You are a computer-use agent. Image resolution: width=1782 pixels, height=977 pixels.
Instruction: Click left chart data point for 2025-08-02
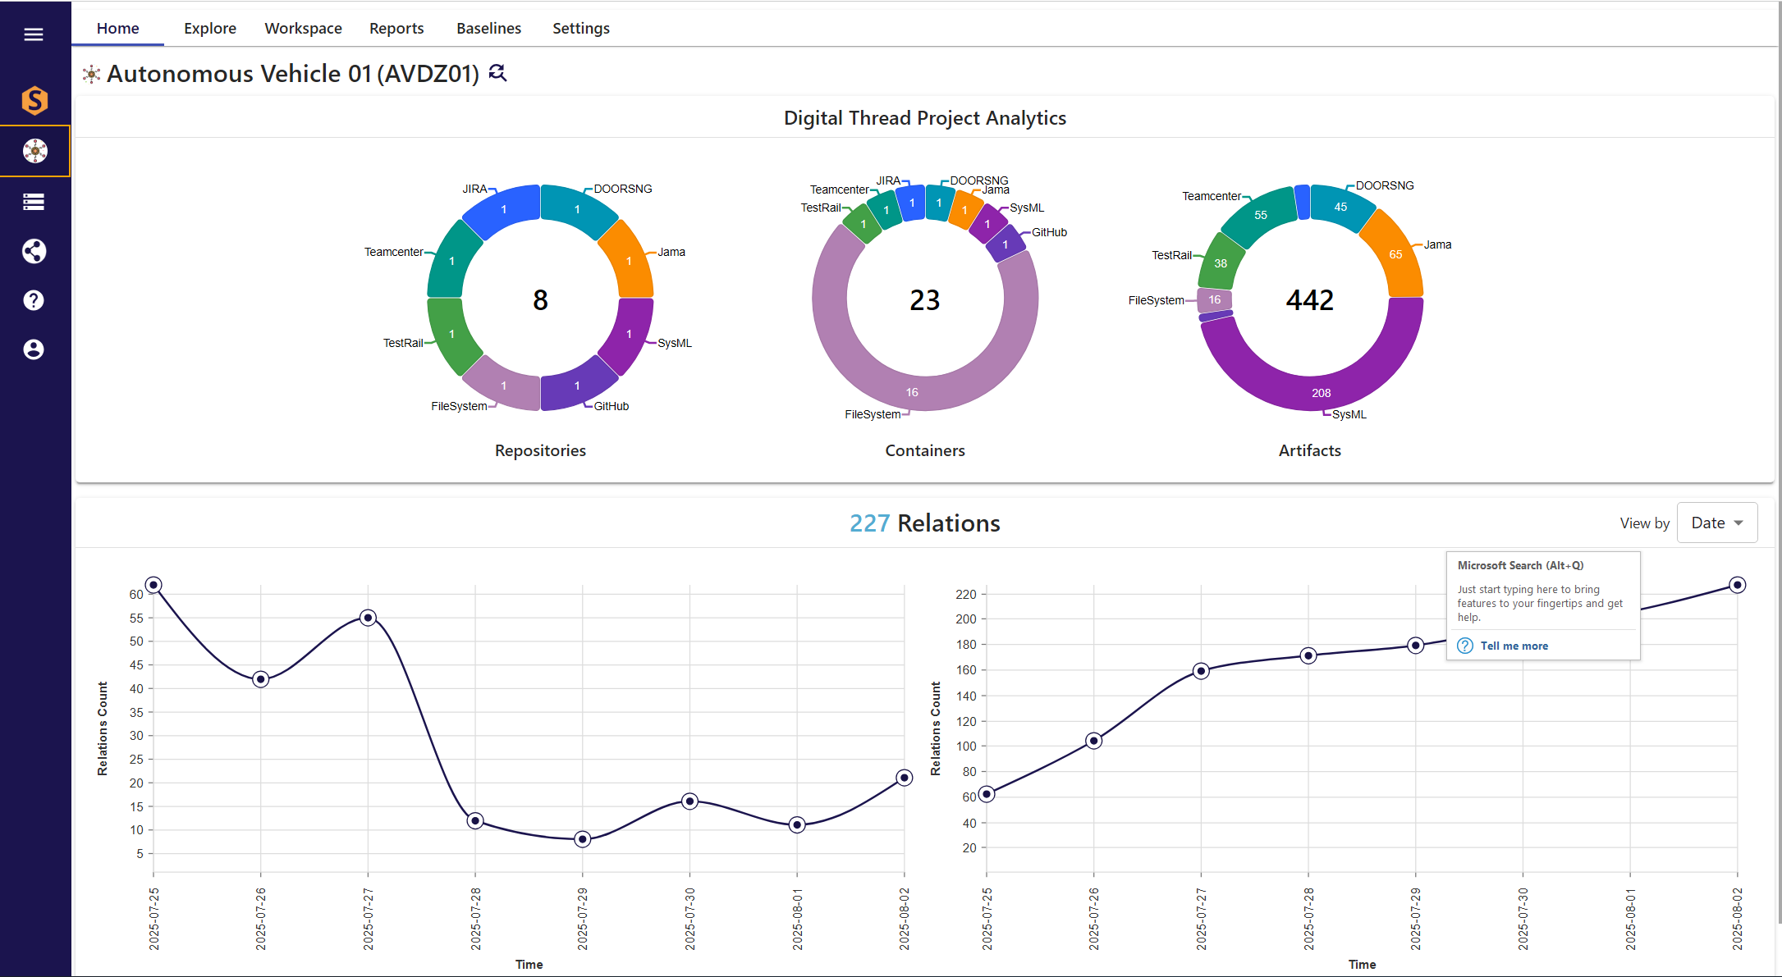point(905,778)
